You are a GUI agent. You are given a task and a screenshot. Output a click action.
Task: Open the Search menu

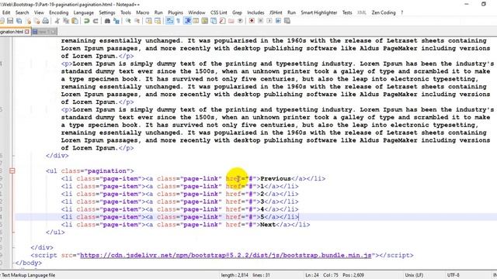23,12
